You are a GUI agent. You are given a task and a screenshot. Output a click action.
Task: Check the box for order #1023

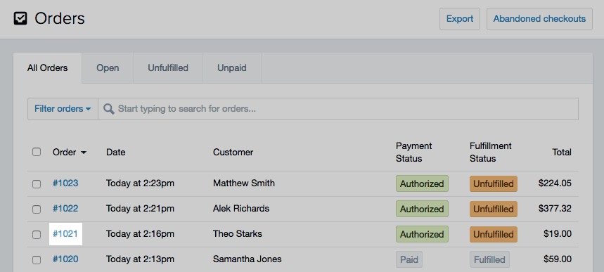(37, 183)
